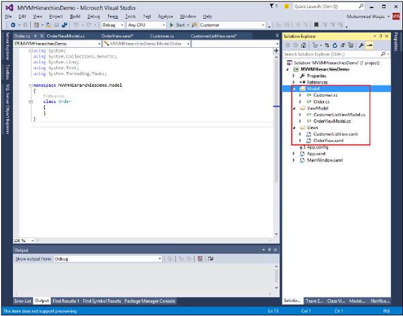Switch to Package Manager Console tab
Image resolution: width=403 pixels, height=316 pixels.
click(150, 301)
